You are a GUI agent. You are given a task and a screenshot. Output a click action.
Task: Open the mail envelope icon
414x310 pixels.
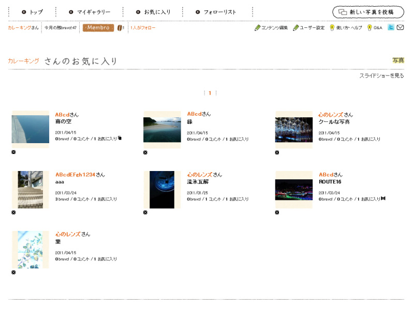click(x=401, y=28)
